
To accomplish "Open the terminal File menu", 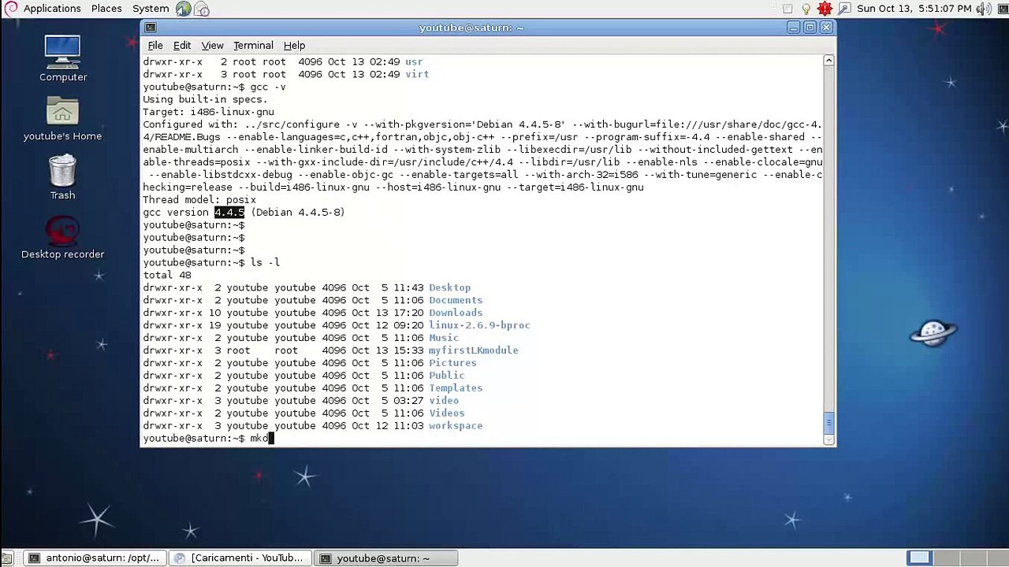I will (x=155, y=46).
